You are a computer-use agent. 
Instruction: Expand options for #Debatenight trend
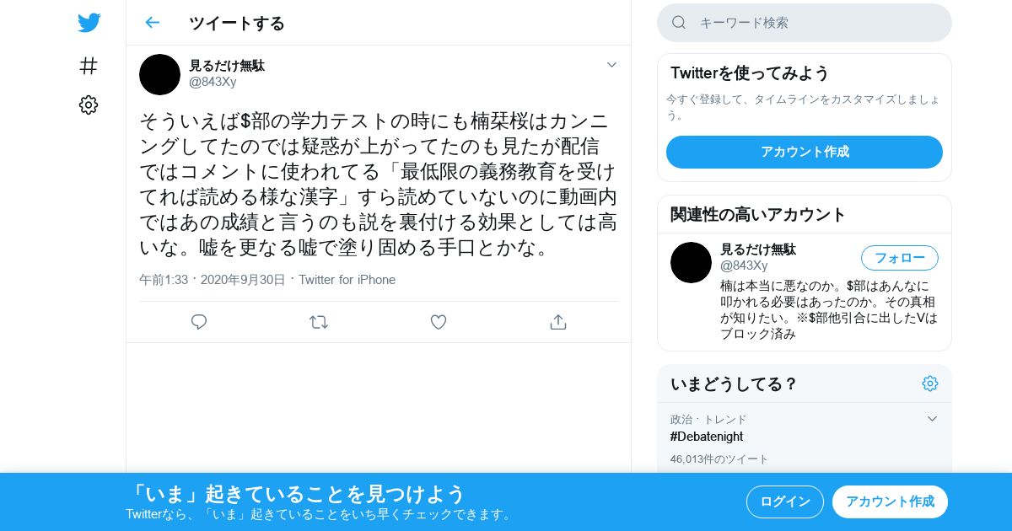[x=932, y=419]
